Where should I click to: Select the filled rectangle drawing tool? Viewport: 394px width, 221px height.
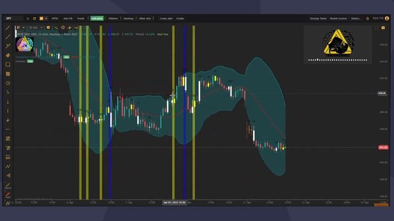pyautogui.click(x=8, y=74)
